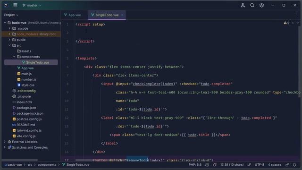
Task: Click the warnings indicator icon in editor
Action: click(x=286, y=23)
